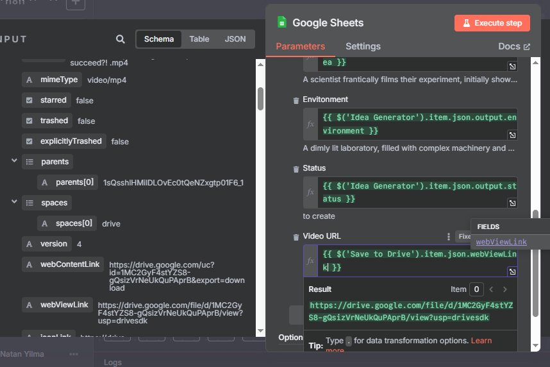Image resolution: width=550 pixels, height=367 pixels.
Task: Select webViewLink autocomplete suggestion
Action: (501, 242)
